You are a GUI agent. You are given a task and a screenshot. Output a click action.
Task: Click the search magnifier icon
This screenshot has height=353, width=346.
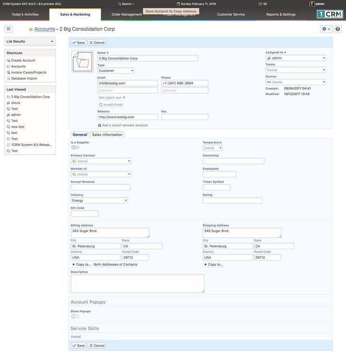point(119,4)
